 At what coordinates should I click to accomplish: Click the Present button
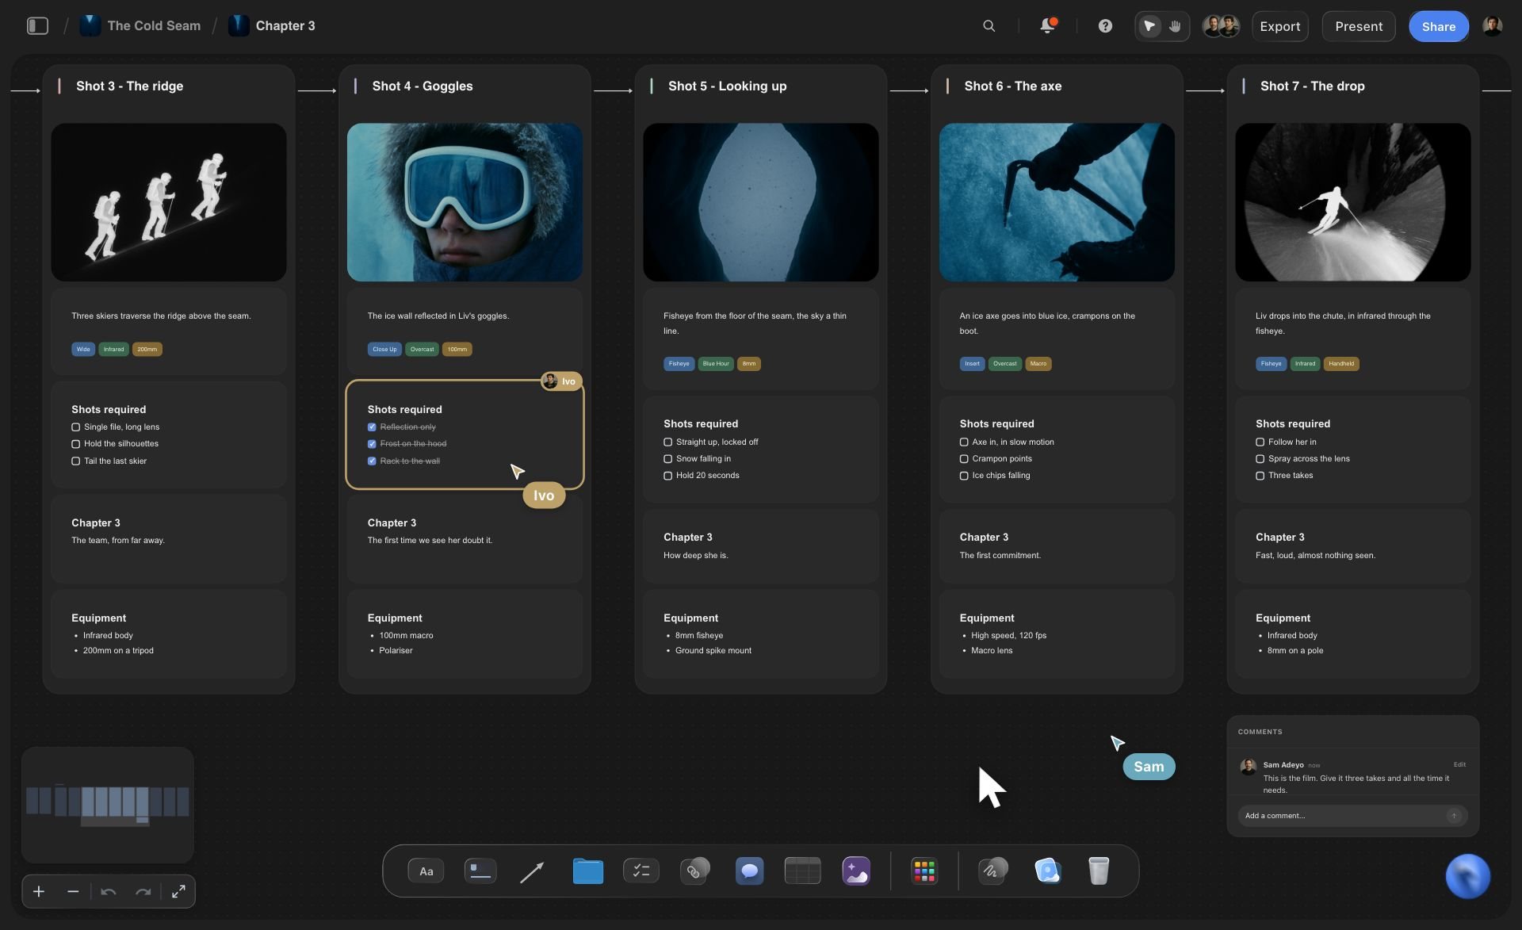click(x=1358, y=26)
